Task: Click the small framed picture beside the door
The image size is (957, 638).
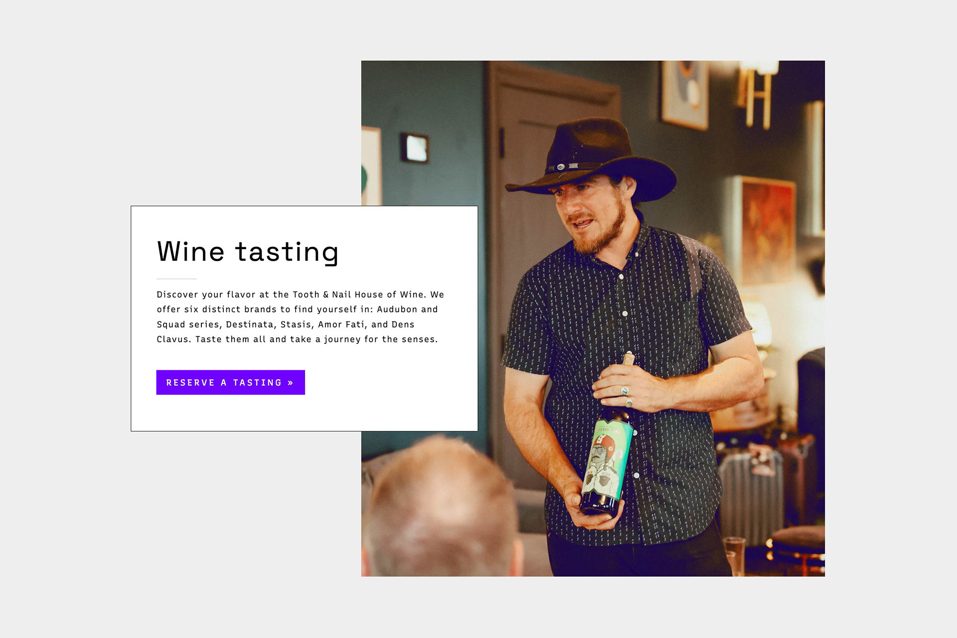Action: 415,148
